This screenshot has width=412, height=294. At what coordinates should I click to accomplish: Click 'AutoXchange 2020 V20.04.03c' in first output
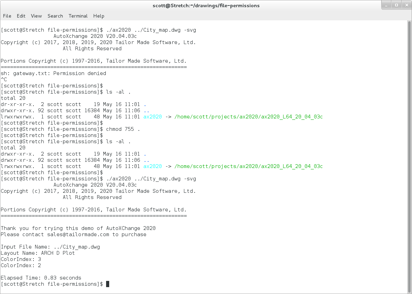point(95,36)
